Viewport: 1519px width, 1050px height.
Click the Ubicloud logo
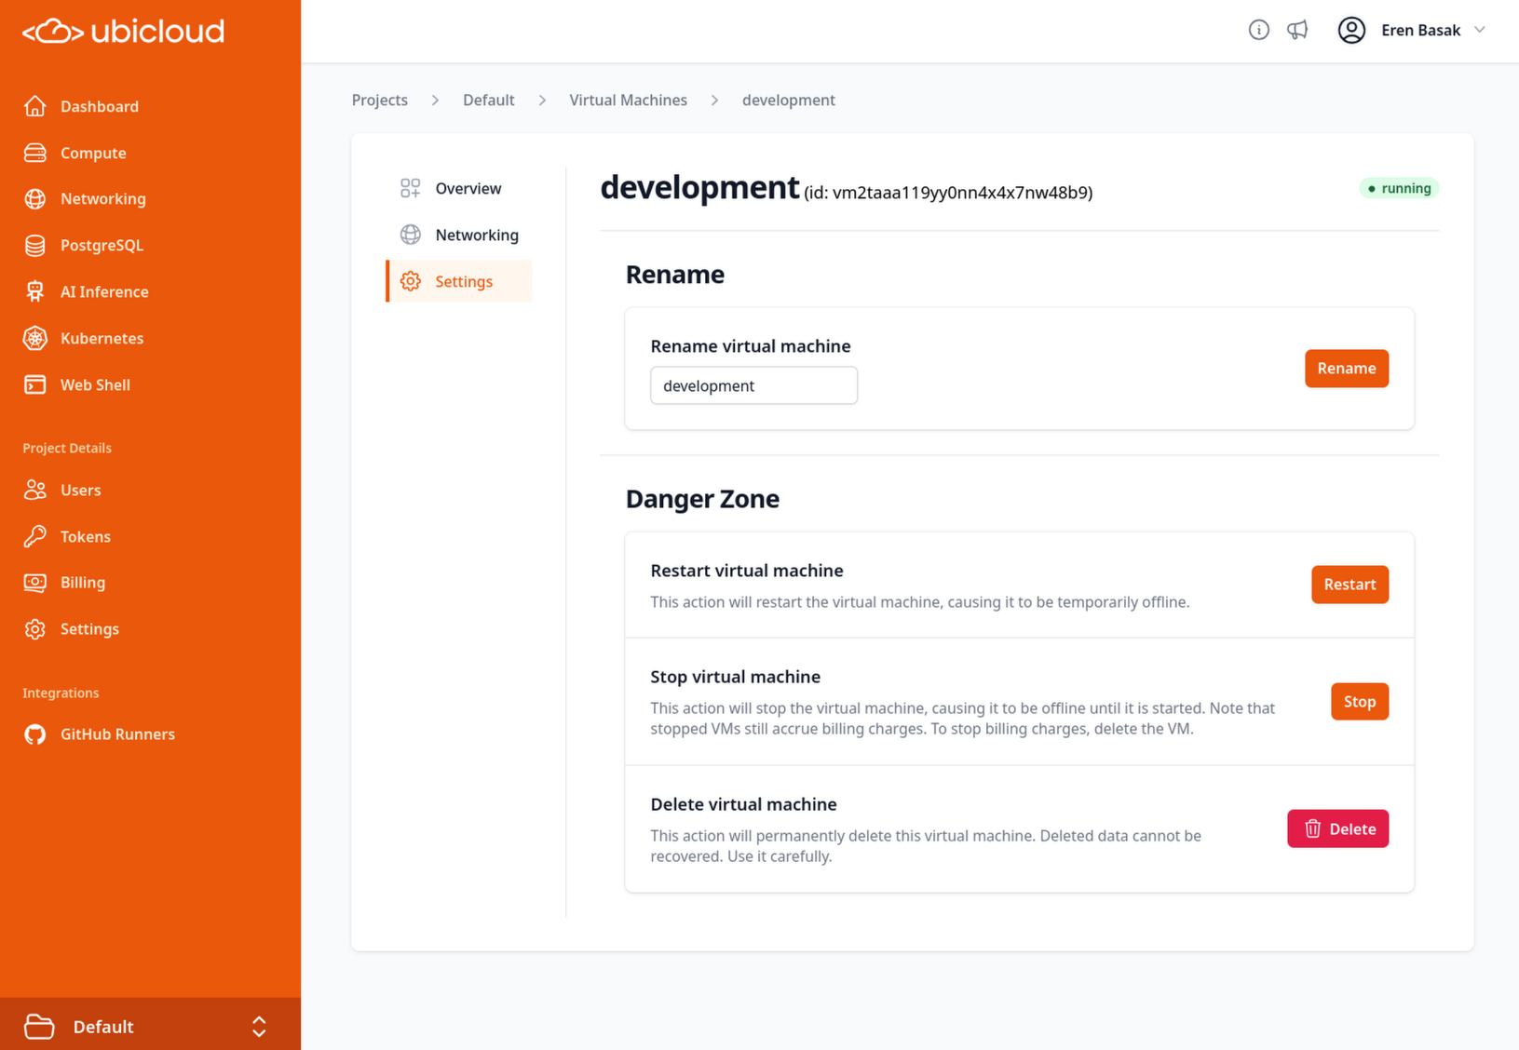tap(123, 31)
